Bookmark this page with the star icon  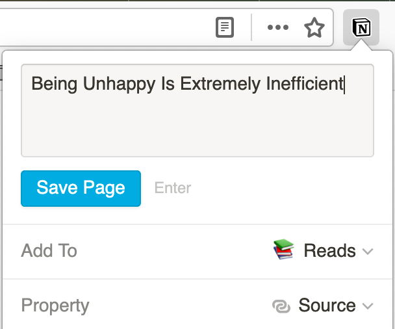pos(314,27)
